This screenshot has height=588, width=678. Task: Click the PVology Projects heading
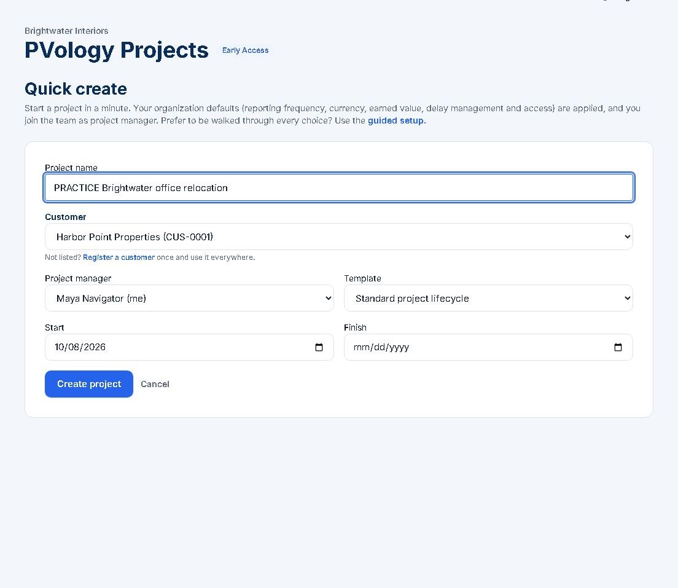tap(116, 50)
